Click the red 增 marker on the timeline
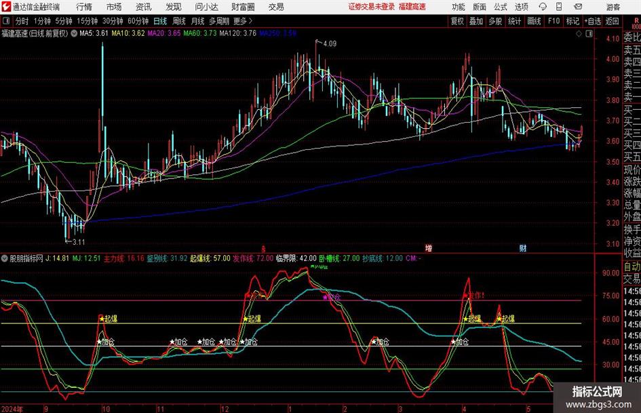This screenshot has height=413, width=641. 428,248
